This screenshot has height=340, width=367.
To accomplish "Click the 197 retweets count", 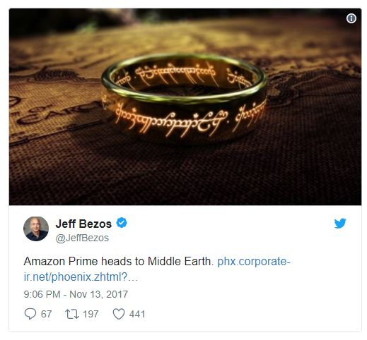I will 91,314.
